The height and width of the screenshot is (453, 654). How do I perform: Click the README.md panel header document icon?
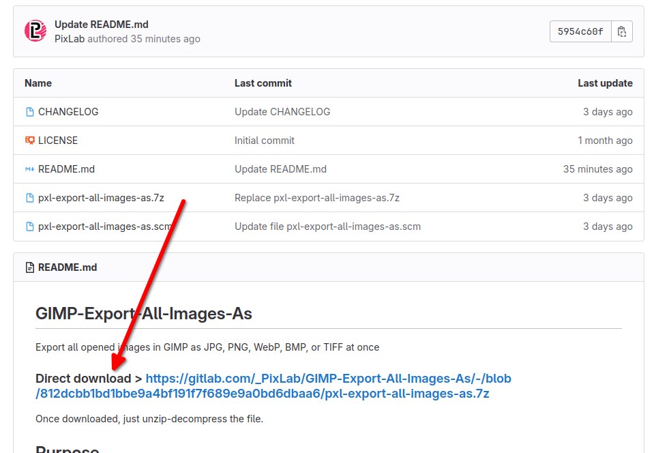[x=29, y=267]
